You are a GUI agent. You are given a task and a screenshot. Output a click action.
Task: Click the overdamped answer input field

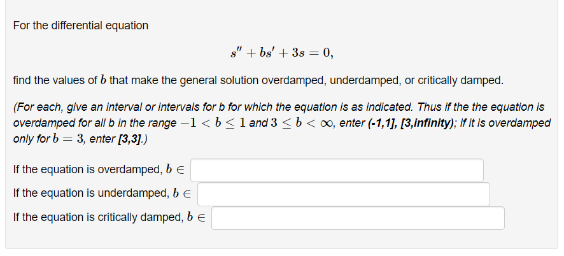point(337,170)
